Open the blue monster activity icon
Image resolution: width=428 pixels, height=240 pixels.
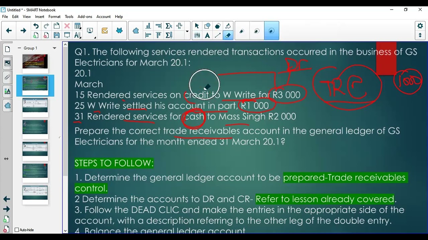tap(119, 31)
